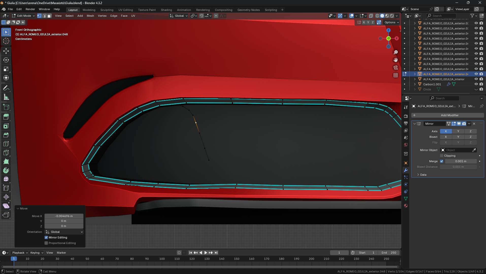Click the End frame 250 field
Screen dimensions: 486x274
[389, 253]
